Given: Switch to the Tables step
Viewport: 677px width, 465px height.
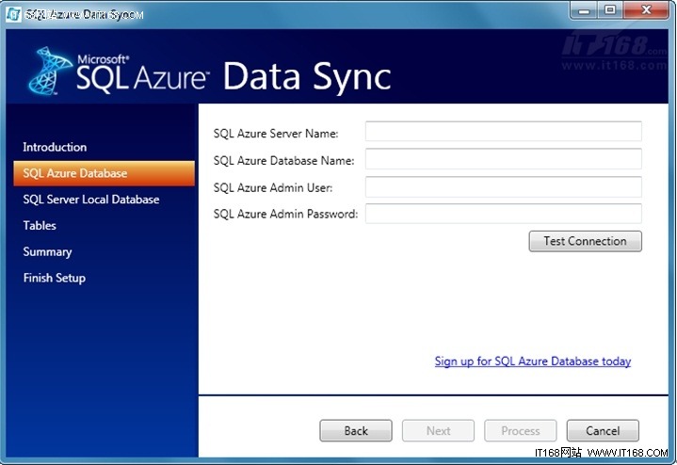Looking at the screenshot, I should 40,226.
